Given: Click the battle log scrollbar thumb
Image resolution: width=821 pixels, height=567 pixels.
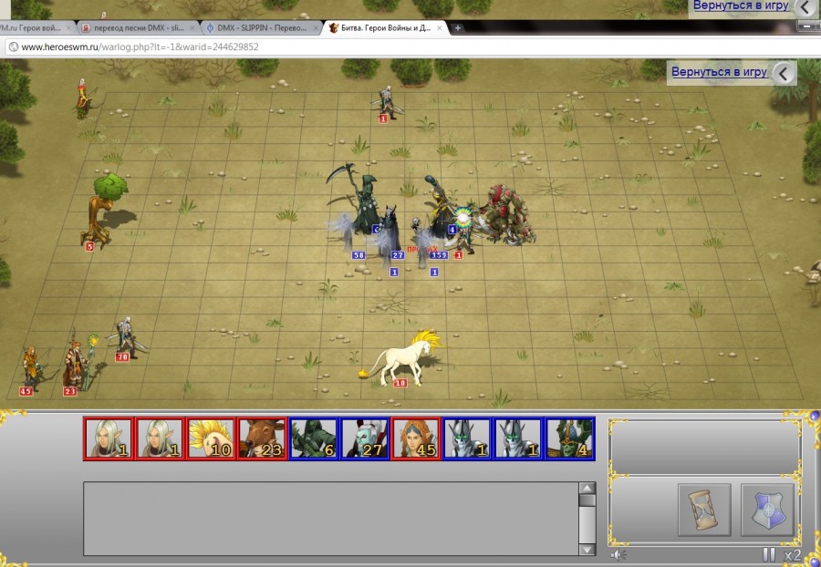Looking at the screenshot, I should pos(587,500).
